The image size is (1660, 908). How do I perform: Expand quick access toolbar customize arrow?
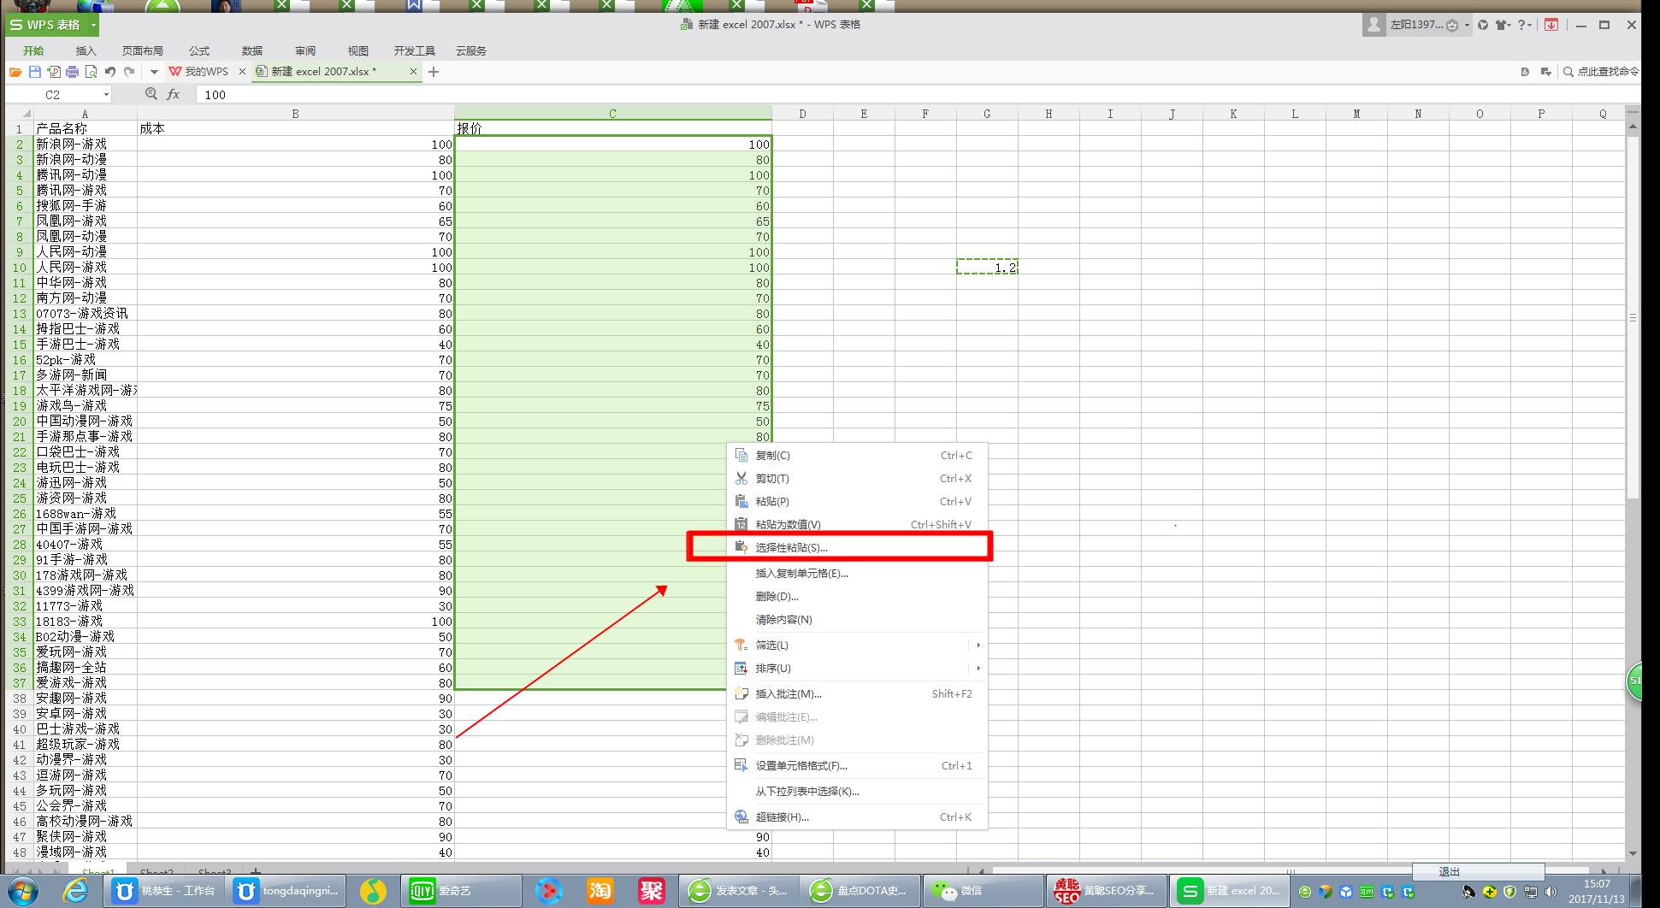click(154, 72)
